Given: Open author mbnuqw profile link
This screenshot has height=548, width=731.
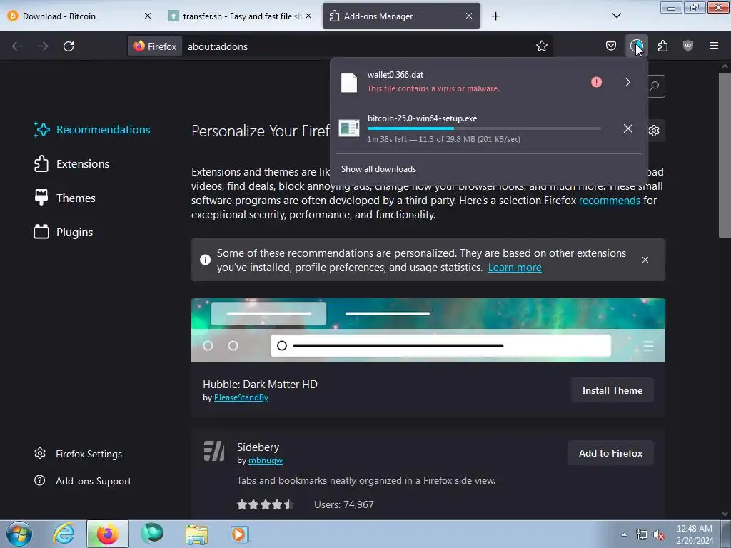Looking at the screenshot, I should tap(266, 460).
